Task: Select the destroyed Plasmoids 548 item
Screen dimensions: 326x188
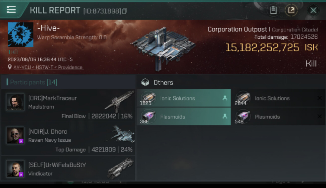Action: point(278,117)
